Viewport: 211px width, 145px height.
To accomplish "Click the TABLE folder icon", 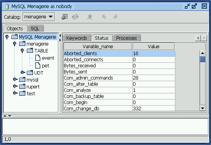I will [x=30, y=51].
